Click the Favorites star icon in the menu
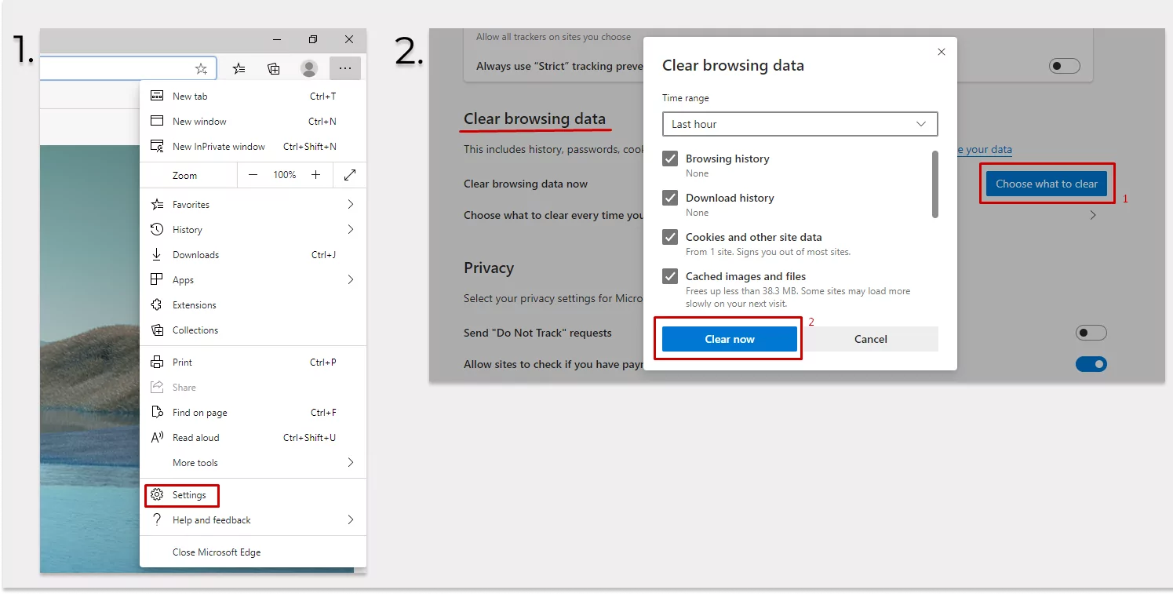1173x594 pixels. [x=157, y=204]
